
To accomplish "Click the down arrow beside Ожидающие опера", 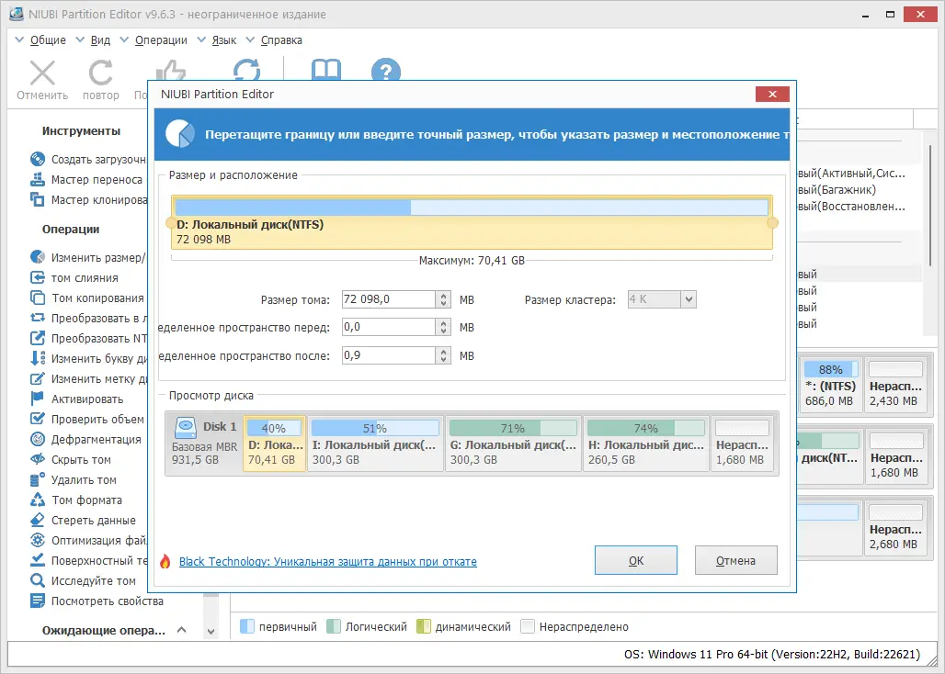I will click(211, 632).
